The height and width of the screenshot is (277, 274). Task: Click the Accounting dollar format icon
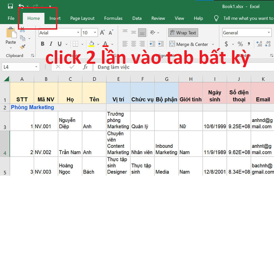227,44
